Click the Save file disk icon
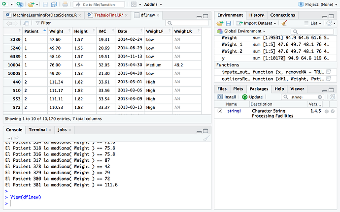 click(x=45, y=4)
